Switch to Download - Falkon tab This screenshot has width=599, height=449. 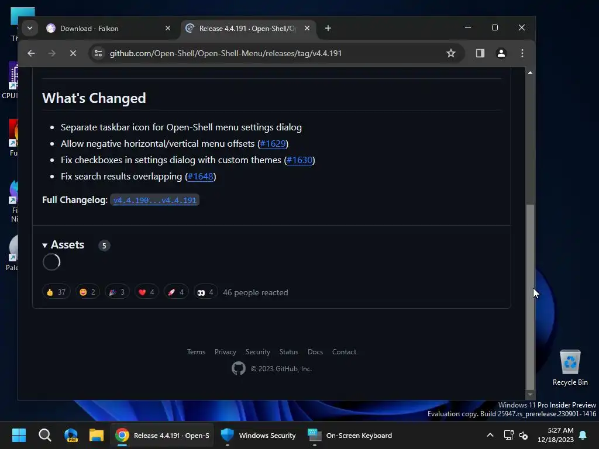[108, 28]
